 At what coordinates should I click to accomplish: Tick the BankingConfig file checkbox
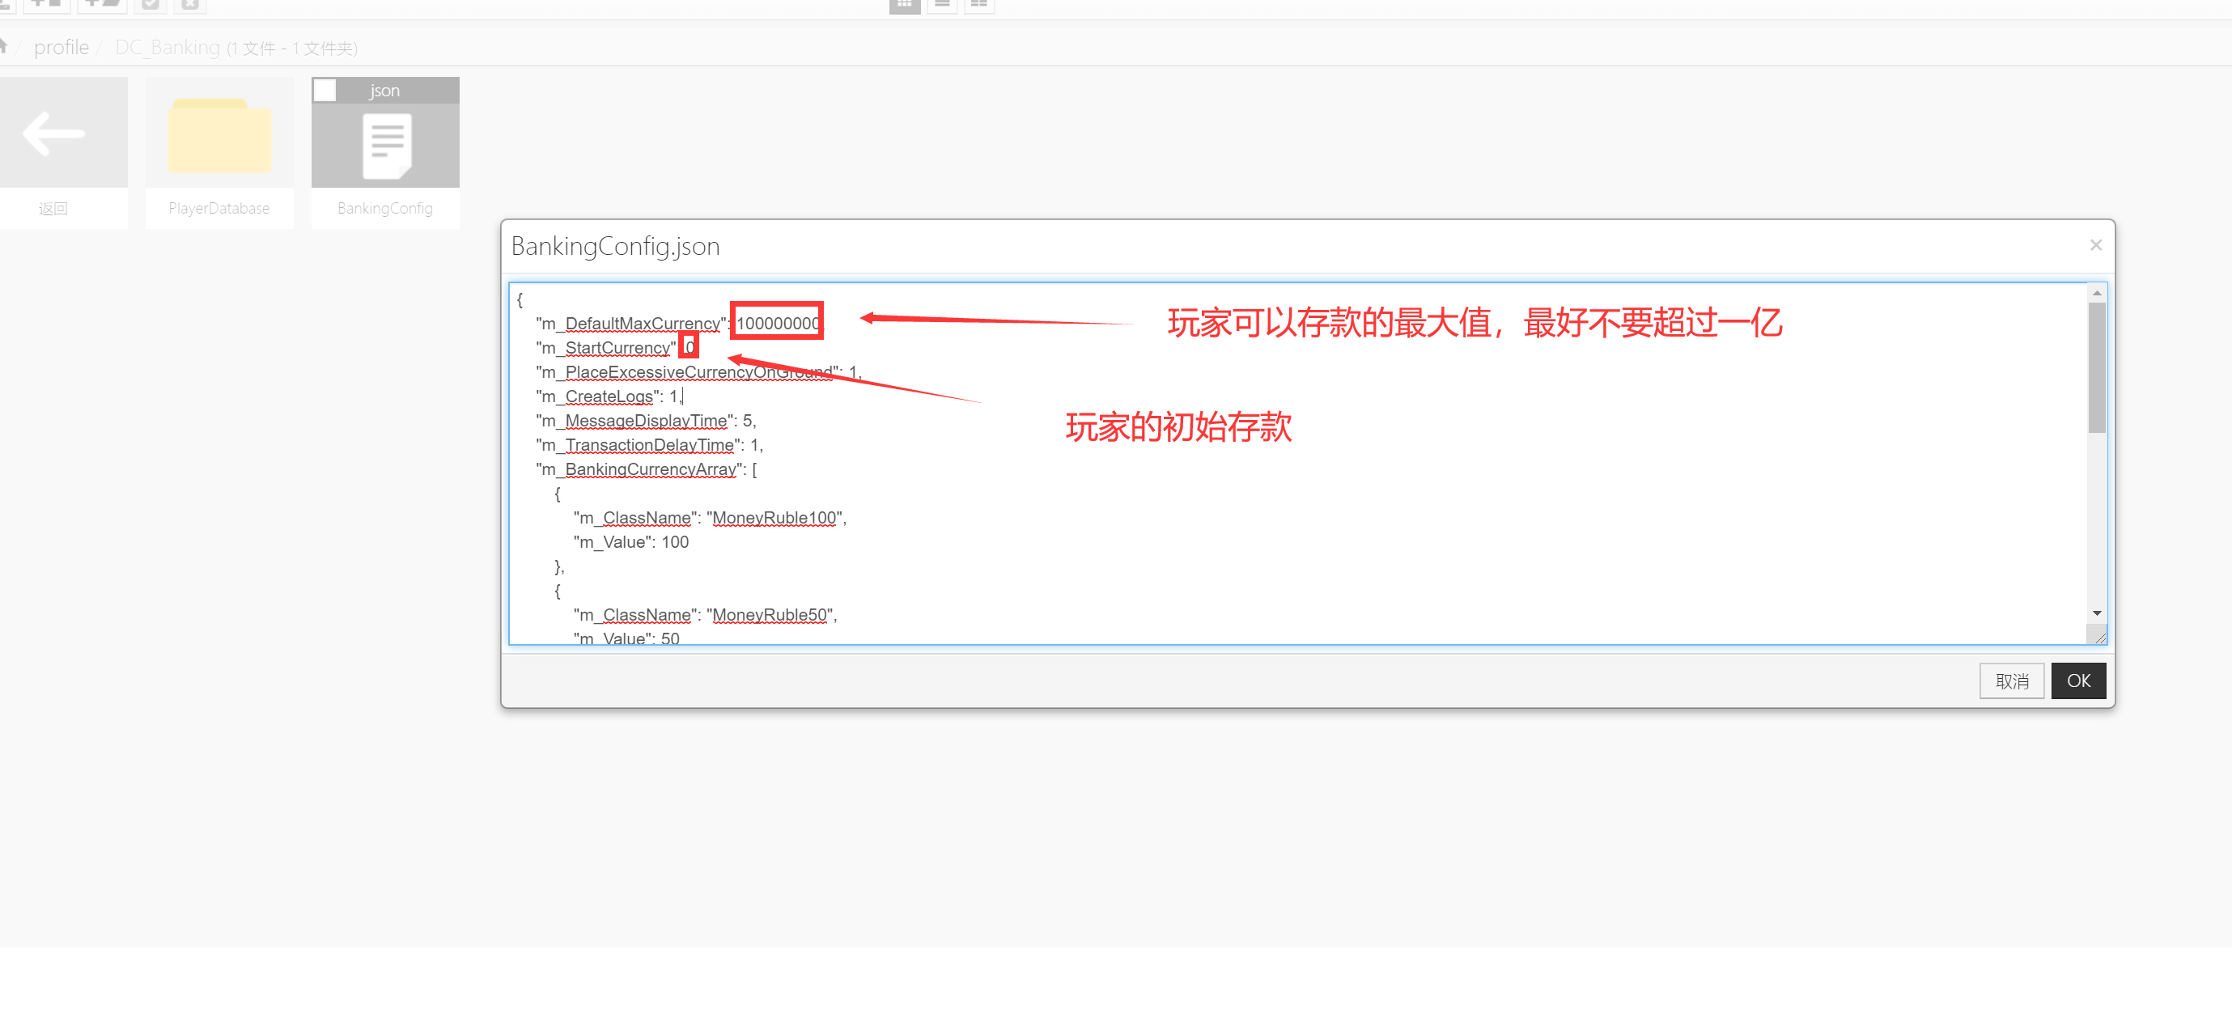[x=325, y=90]
